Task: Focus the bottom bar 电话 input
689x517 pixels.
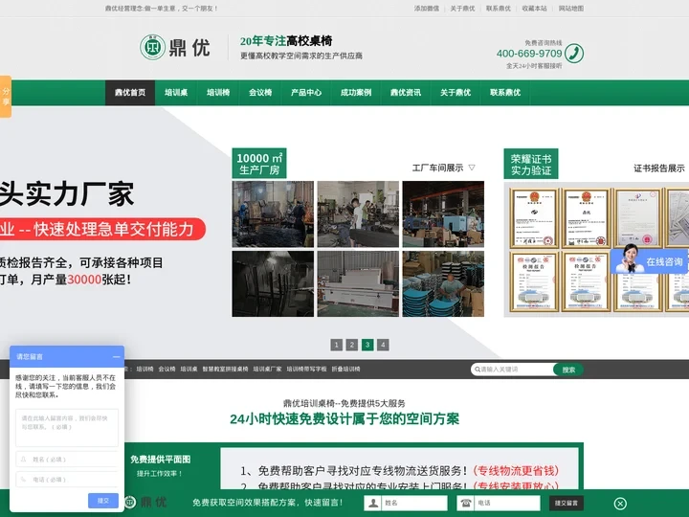Action: [x=506, y=503]
